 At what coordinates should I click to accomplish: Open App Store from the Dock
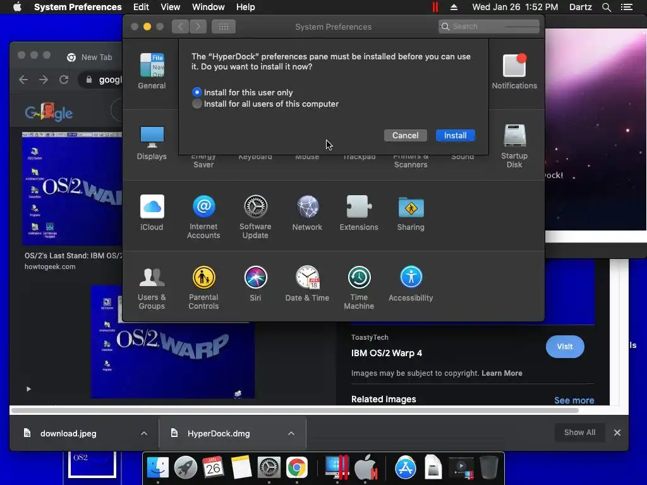click(x=406, y=468)
